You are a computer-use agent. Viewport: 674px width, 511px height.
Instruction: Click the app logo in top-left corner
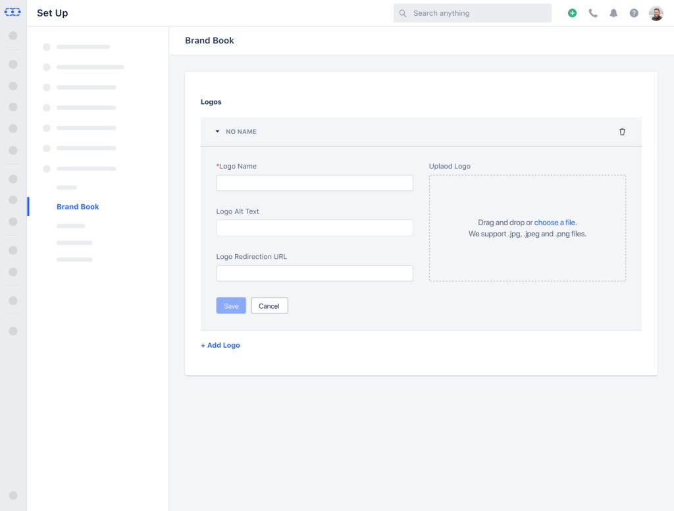coord(13,13)
